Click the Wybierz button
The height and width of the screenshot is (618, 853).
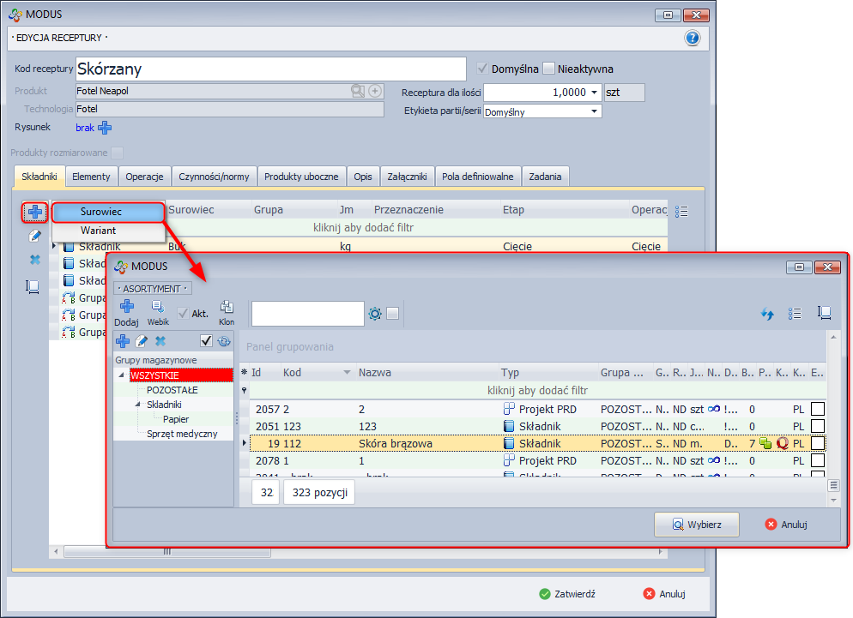pos(696,525)
